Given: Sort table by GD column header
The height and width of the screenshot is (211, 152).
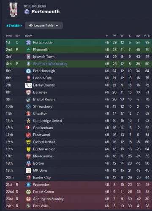Looking at the screenshot, I should 138,36.
